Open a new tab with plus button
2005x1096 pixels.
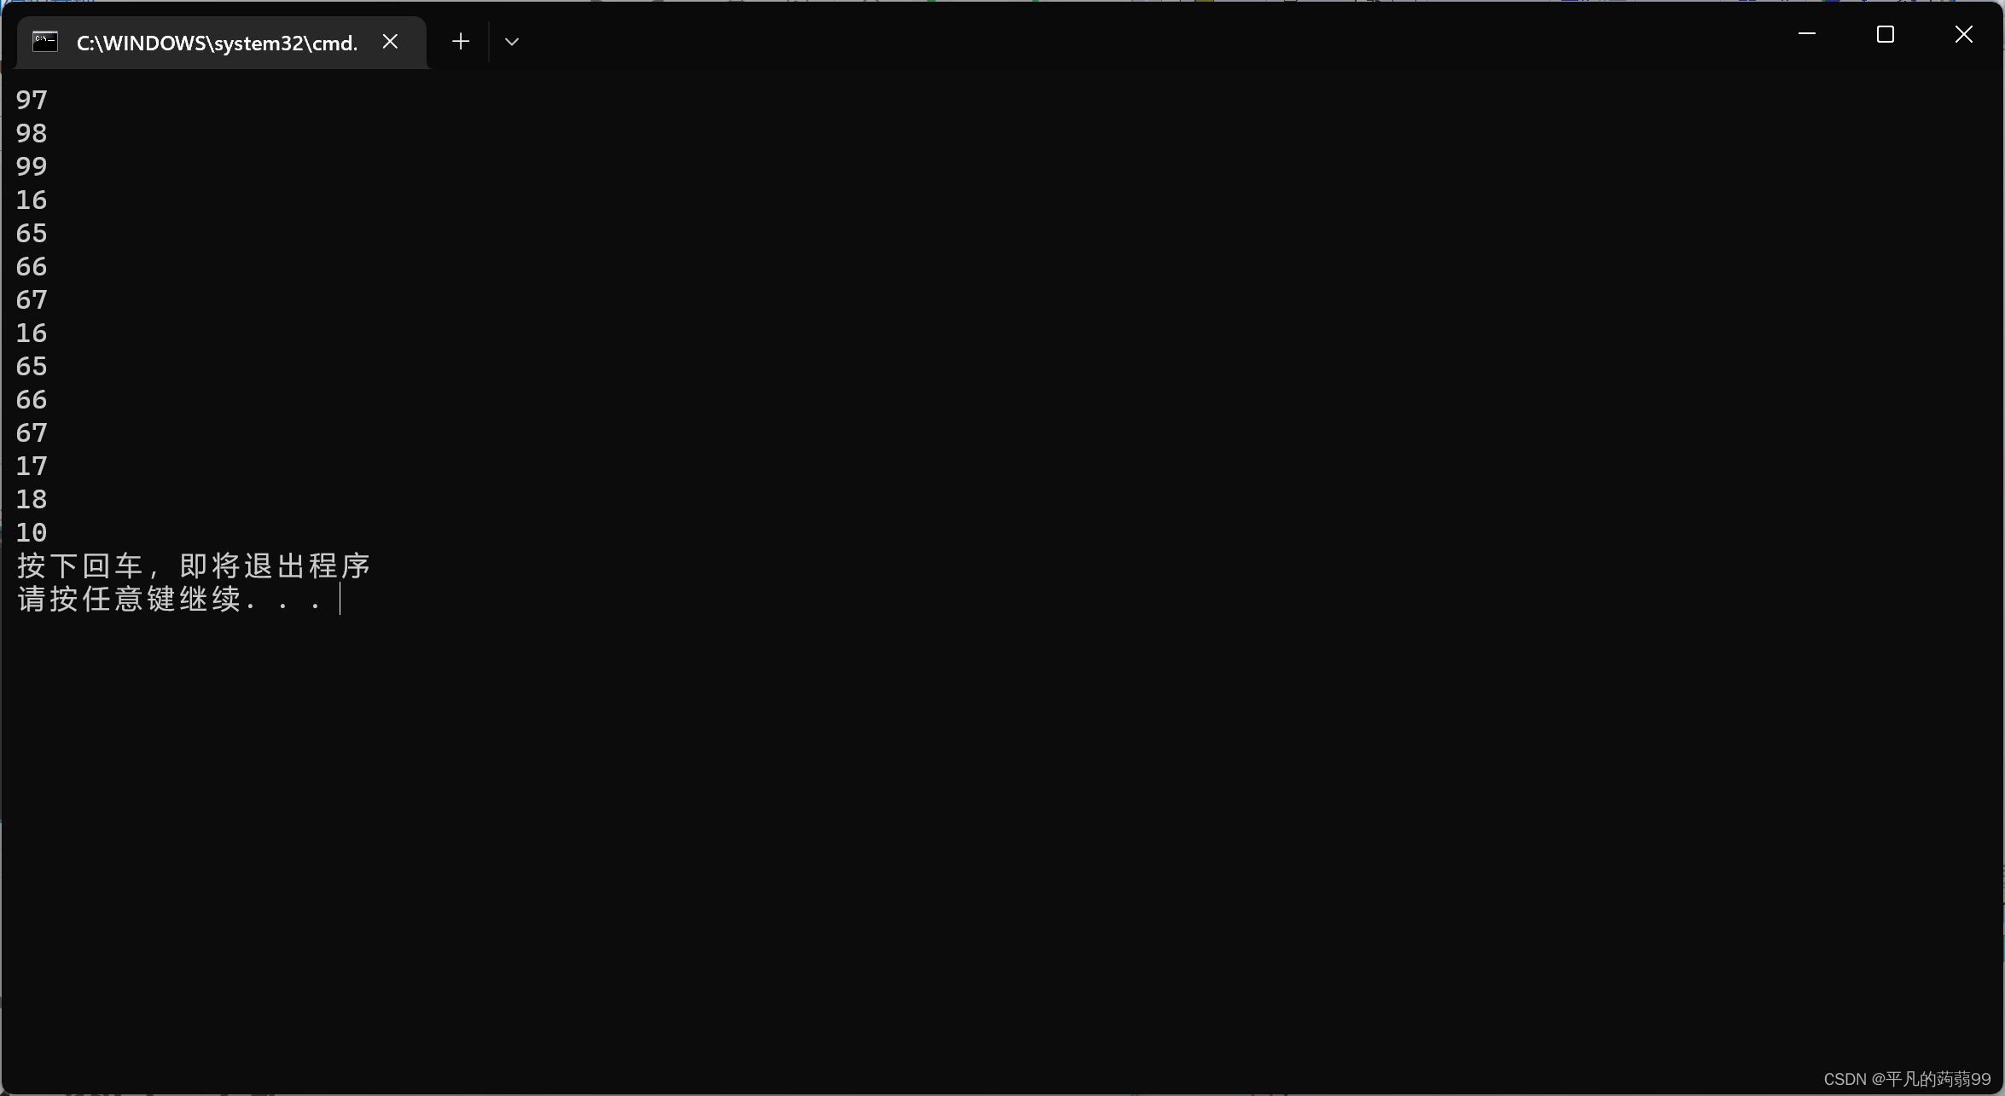click(x=461, y=41)
